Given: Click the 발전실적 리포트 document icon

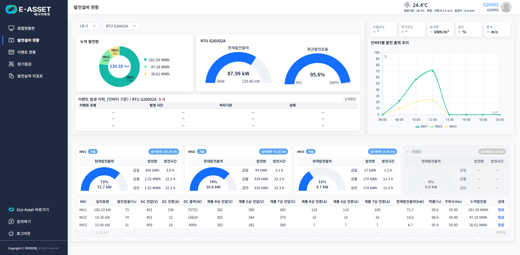Looking at the screenshot, I should click(x=11, y=76).
